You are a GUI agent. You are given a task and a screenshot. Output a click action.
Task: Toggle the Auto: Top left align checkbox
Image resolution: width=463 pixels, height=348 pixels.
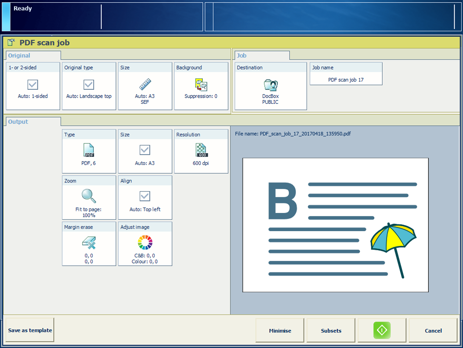pos(145,196)
